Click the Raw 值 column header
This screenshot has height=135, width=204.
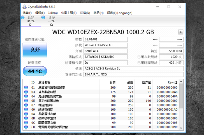click(166, 82)
